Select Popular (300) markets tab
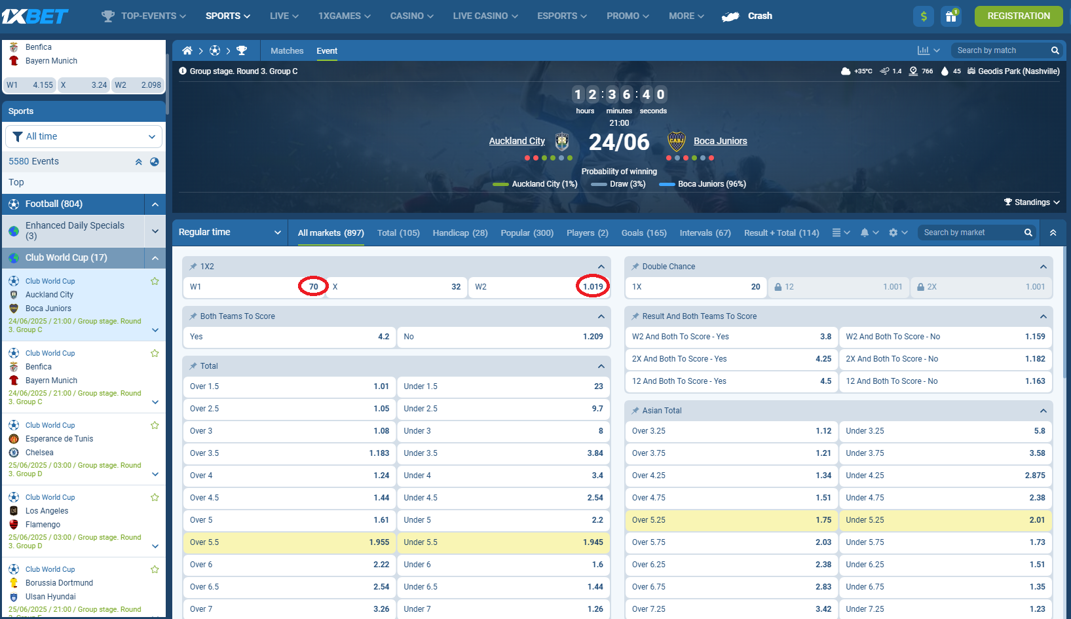This screenshot has width=1071, height=619. [x=527, y=233]
